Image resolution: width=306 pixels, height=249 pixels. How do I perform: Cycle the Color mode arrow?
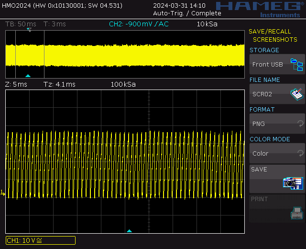(300, 153)
